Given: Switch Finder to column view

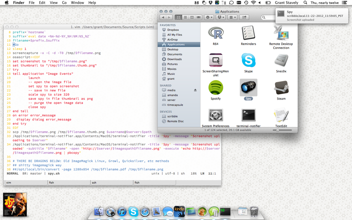Looking at the screenshot, I should (192, 17).
